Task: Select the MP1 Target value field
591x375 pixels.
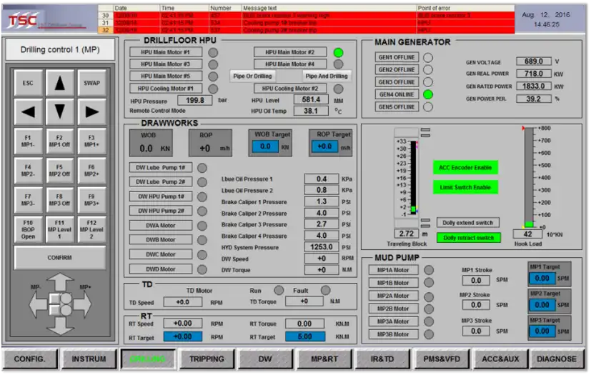Action: pos(542,279)
